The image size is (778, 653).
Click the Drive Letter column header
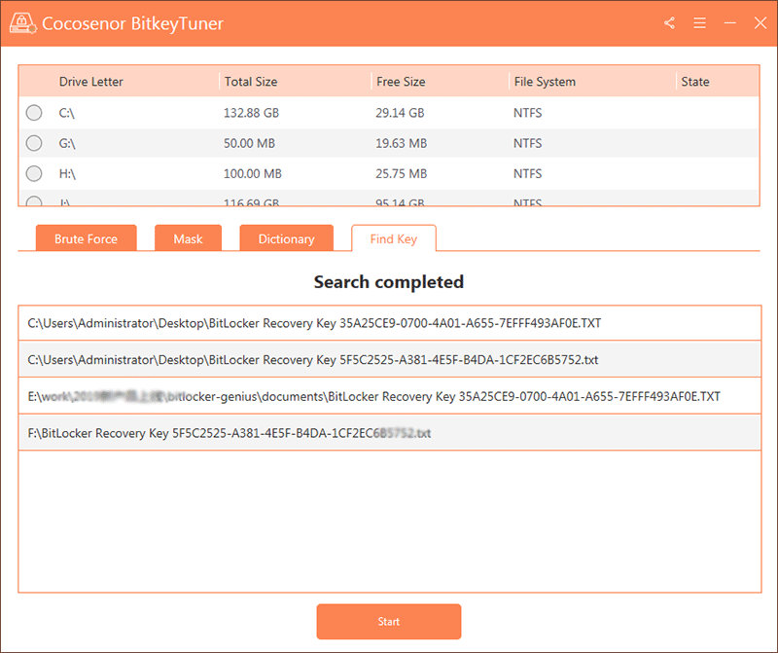[x=90, y=82]
